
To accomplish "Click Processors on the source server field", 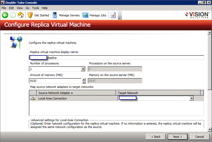I will point(115,69).
